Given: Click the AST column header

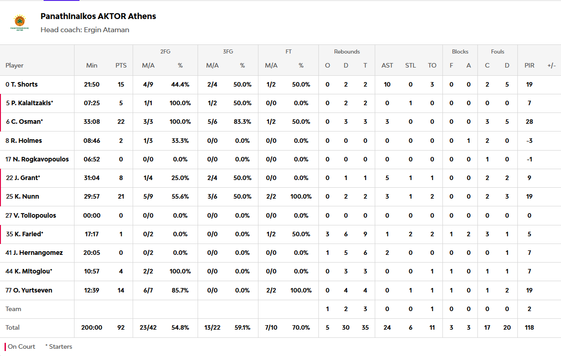Looking at the screenshot, I should pos(387,65).
